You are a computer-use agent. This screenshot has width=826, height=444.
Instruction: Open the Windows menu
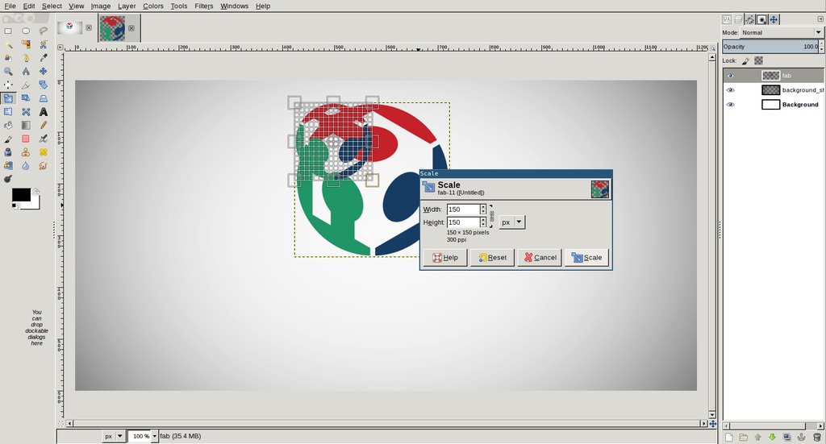pos(235,6)
